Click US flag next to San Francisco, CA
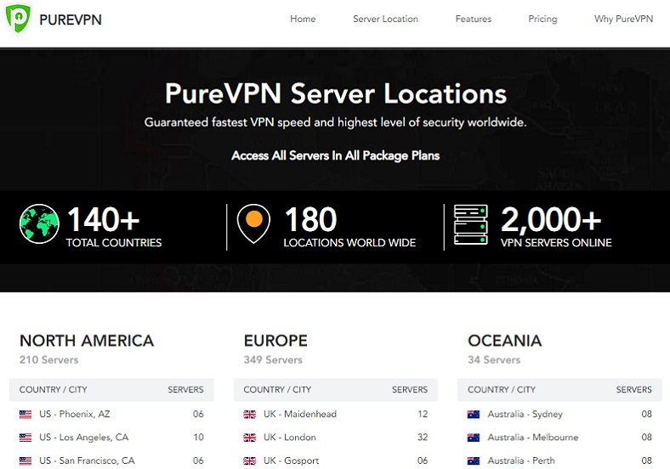670x469 pixels. click(x=26, y=461)
